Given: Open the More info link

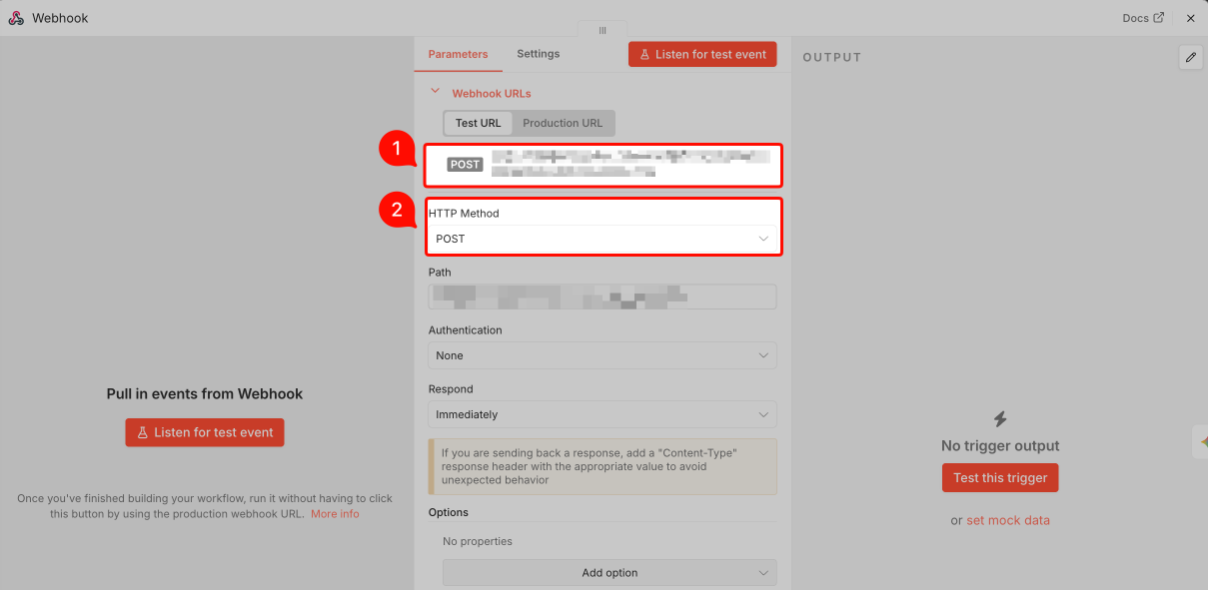Looking at the screenshot, I should tap(335, 513).
